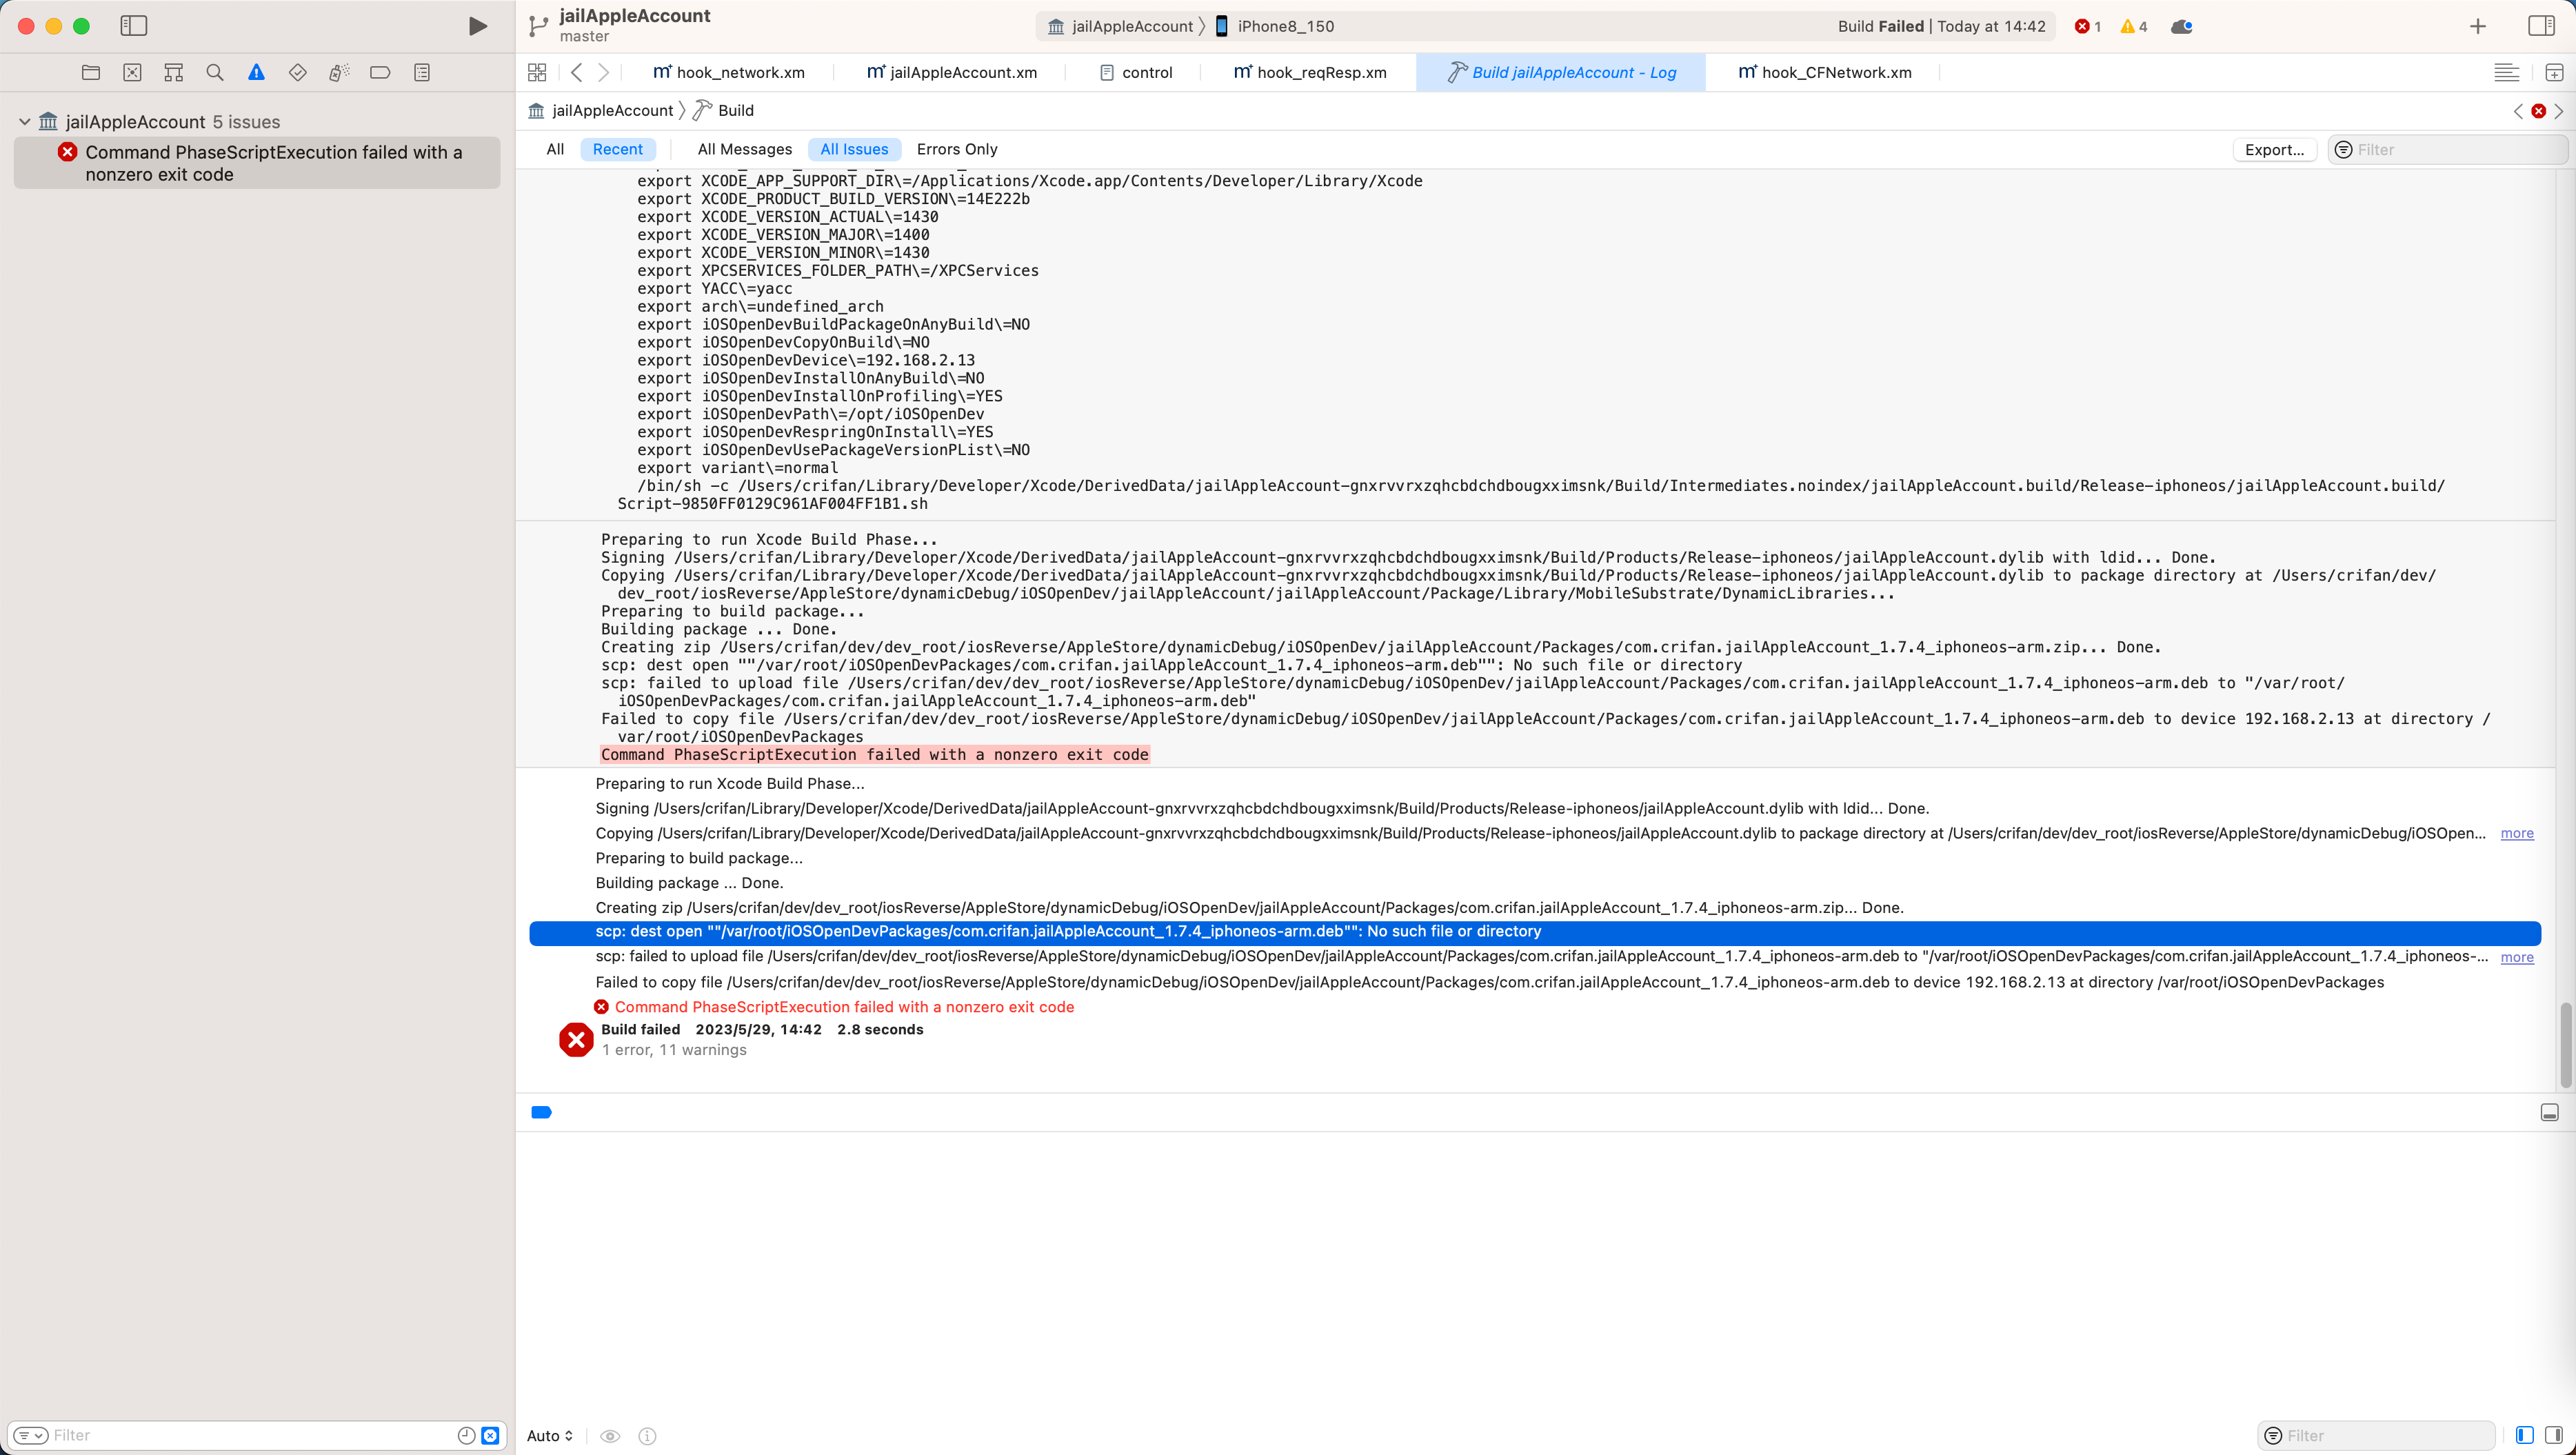
Task: Click the console Filter field
Action: point(2376,1436)
